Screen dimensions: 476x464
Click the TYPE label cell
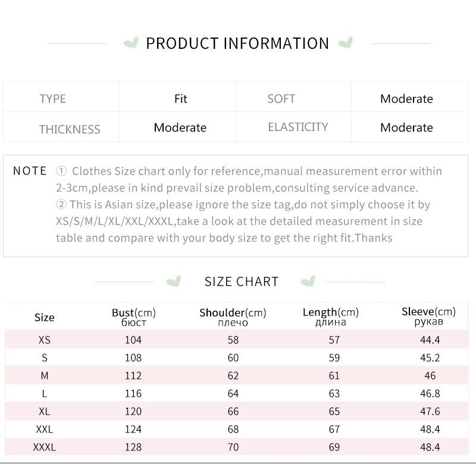[53, 99]
